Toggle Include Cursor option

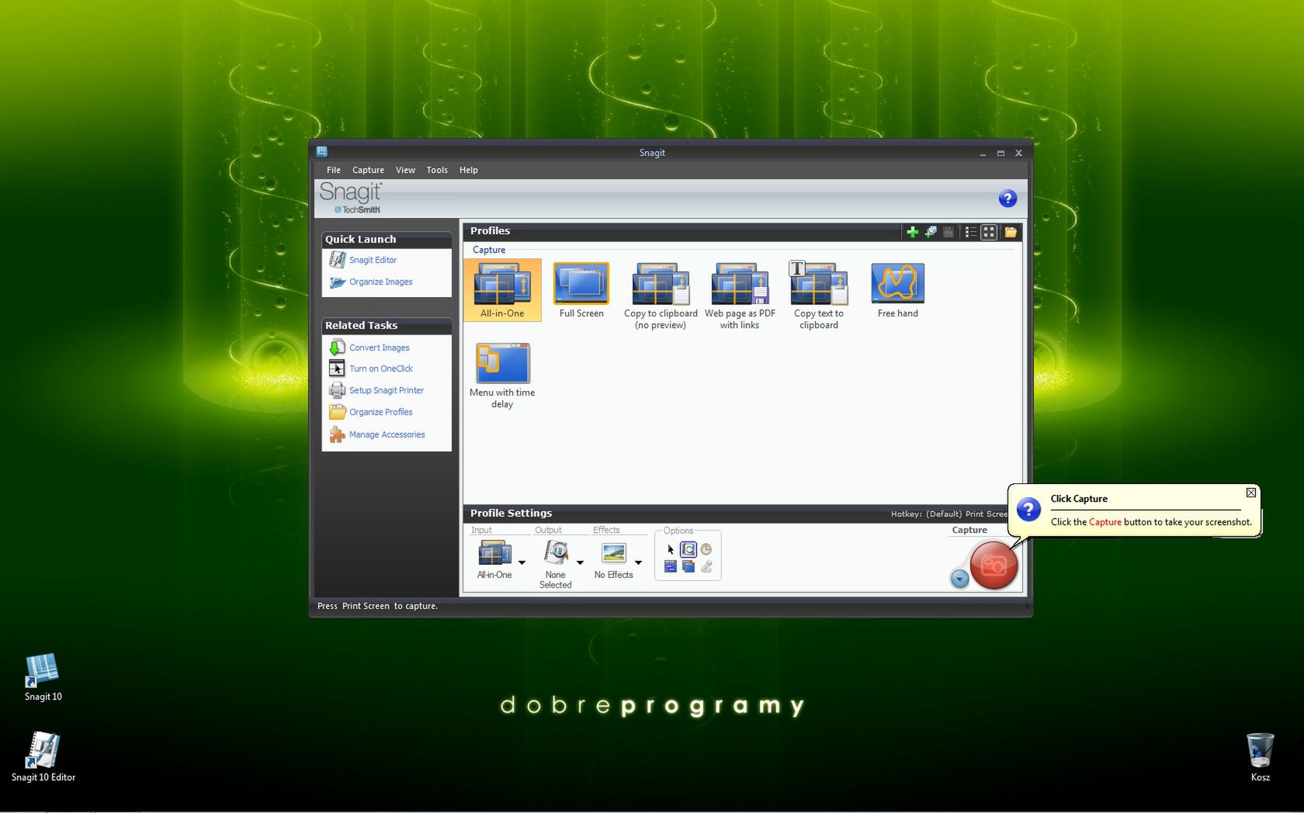point(671,549)
